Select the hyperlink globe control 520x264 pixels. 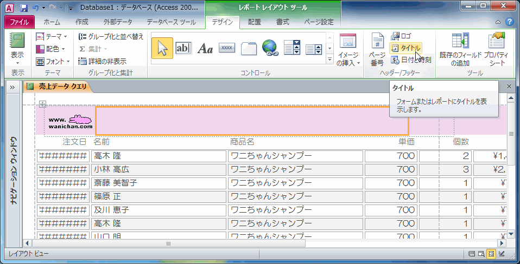click(270, 48)
